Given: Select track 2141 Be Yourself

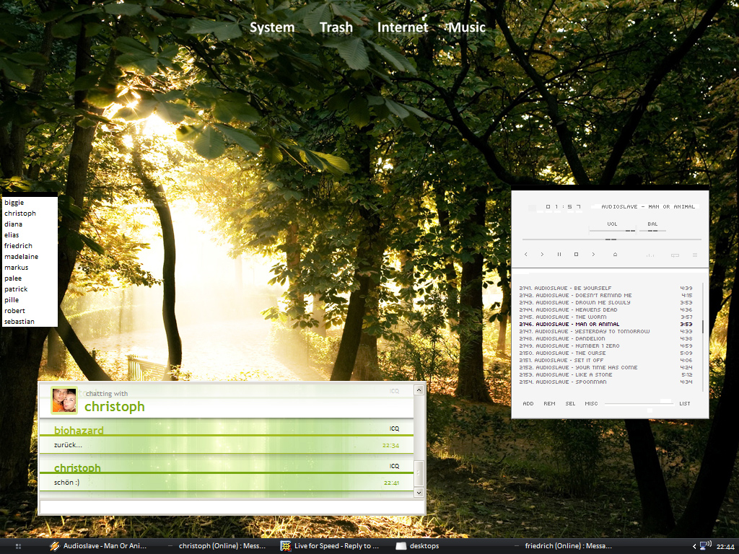Looking at the screenshot, I should click(x=605, y=289).
